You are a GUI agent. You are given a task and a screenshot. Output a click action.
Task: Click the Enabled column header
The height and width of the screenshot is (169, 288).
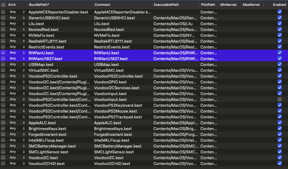279,5
